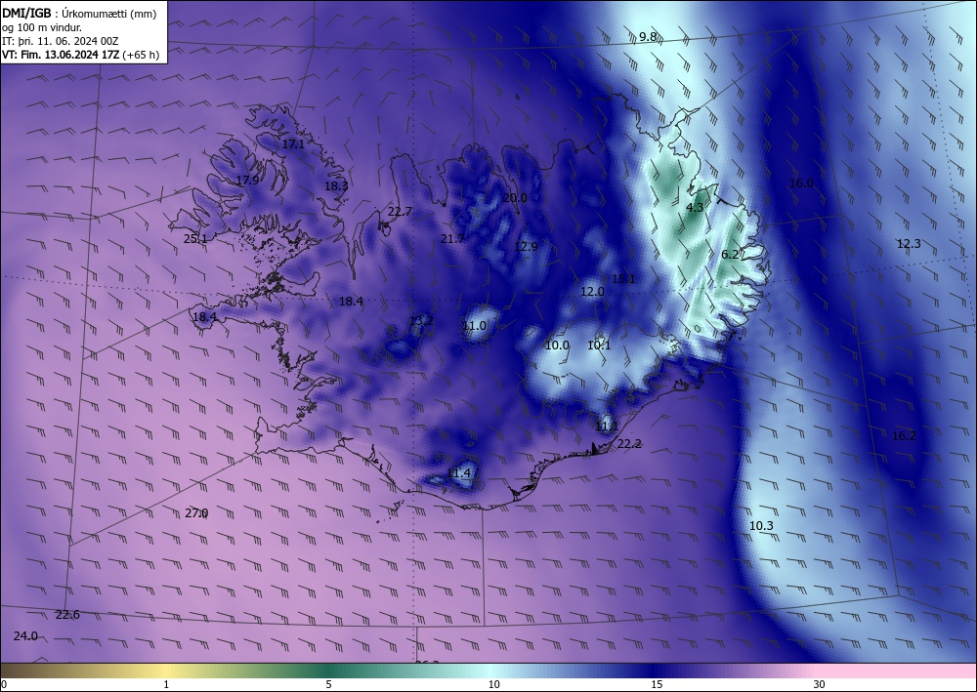Click the 10.3 value on the map

coord(761,526)
